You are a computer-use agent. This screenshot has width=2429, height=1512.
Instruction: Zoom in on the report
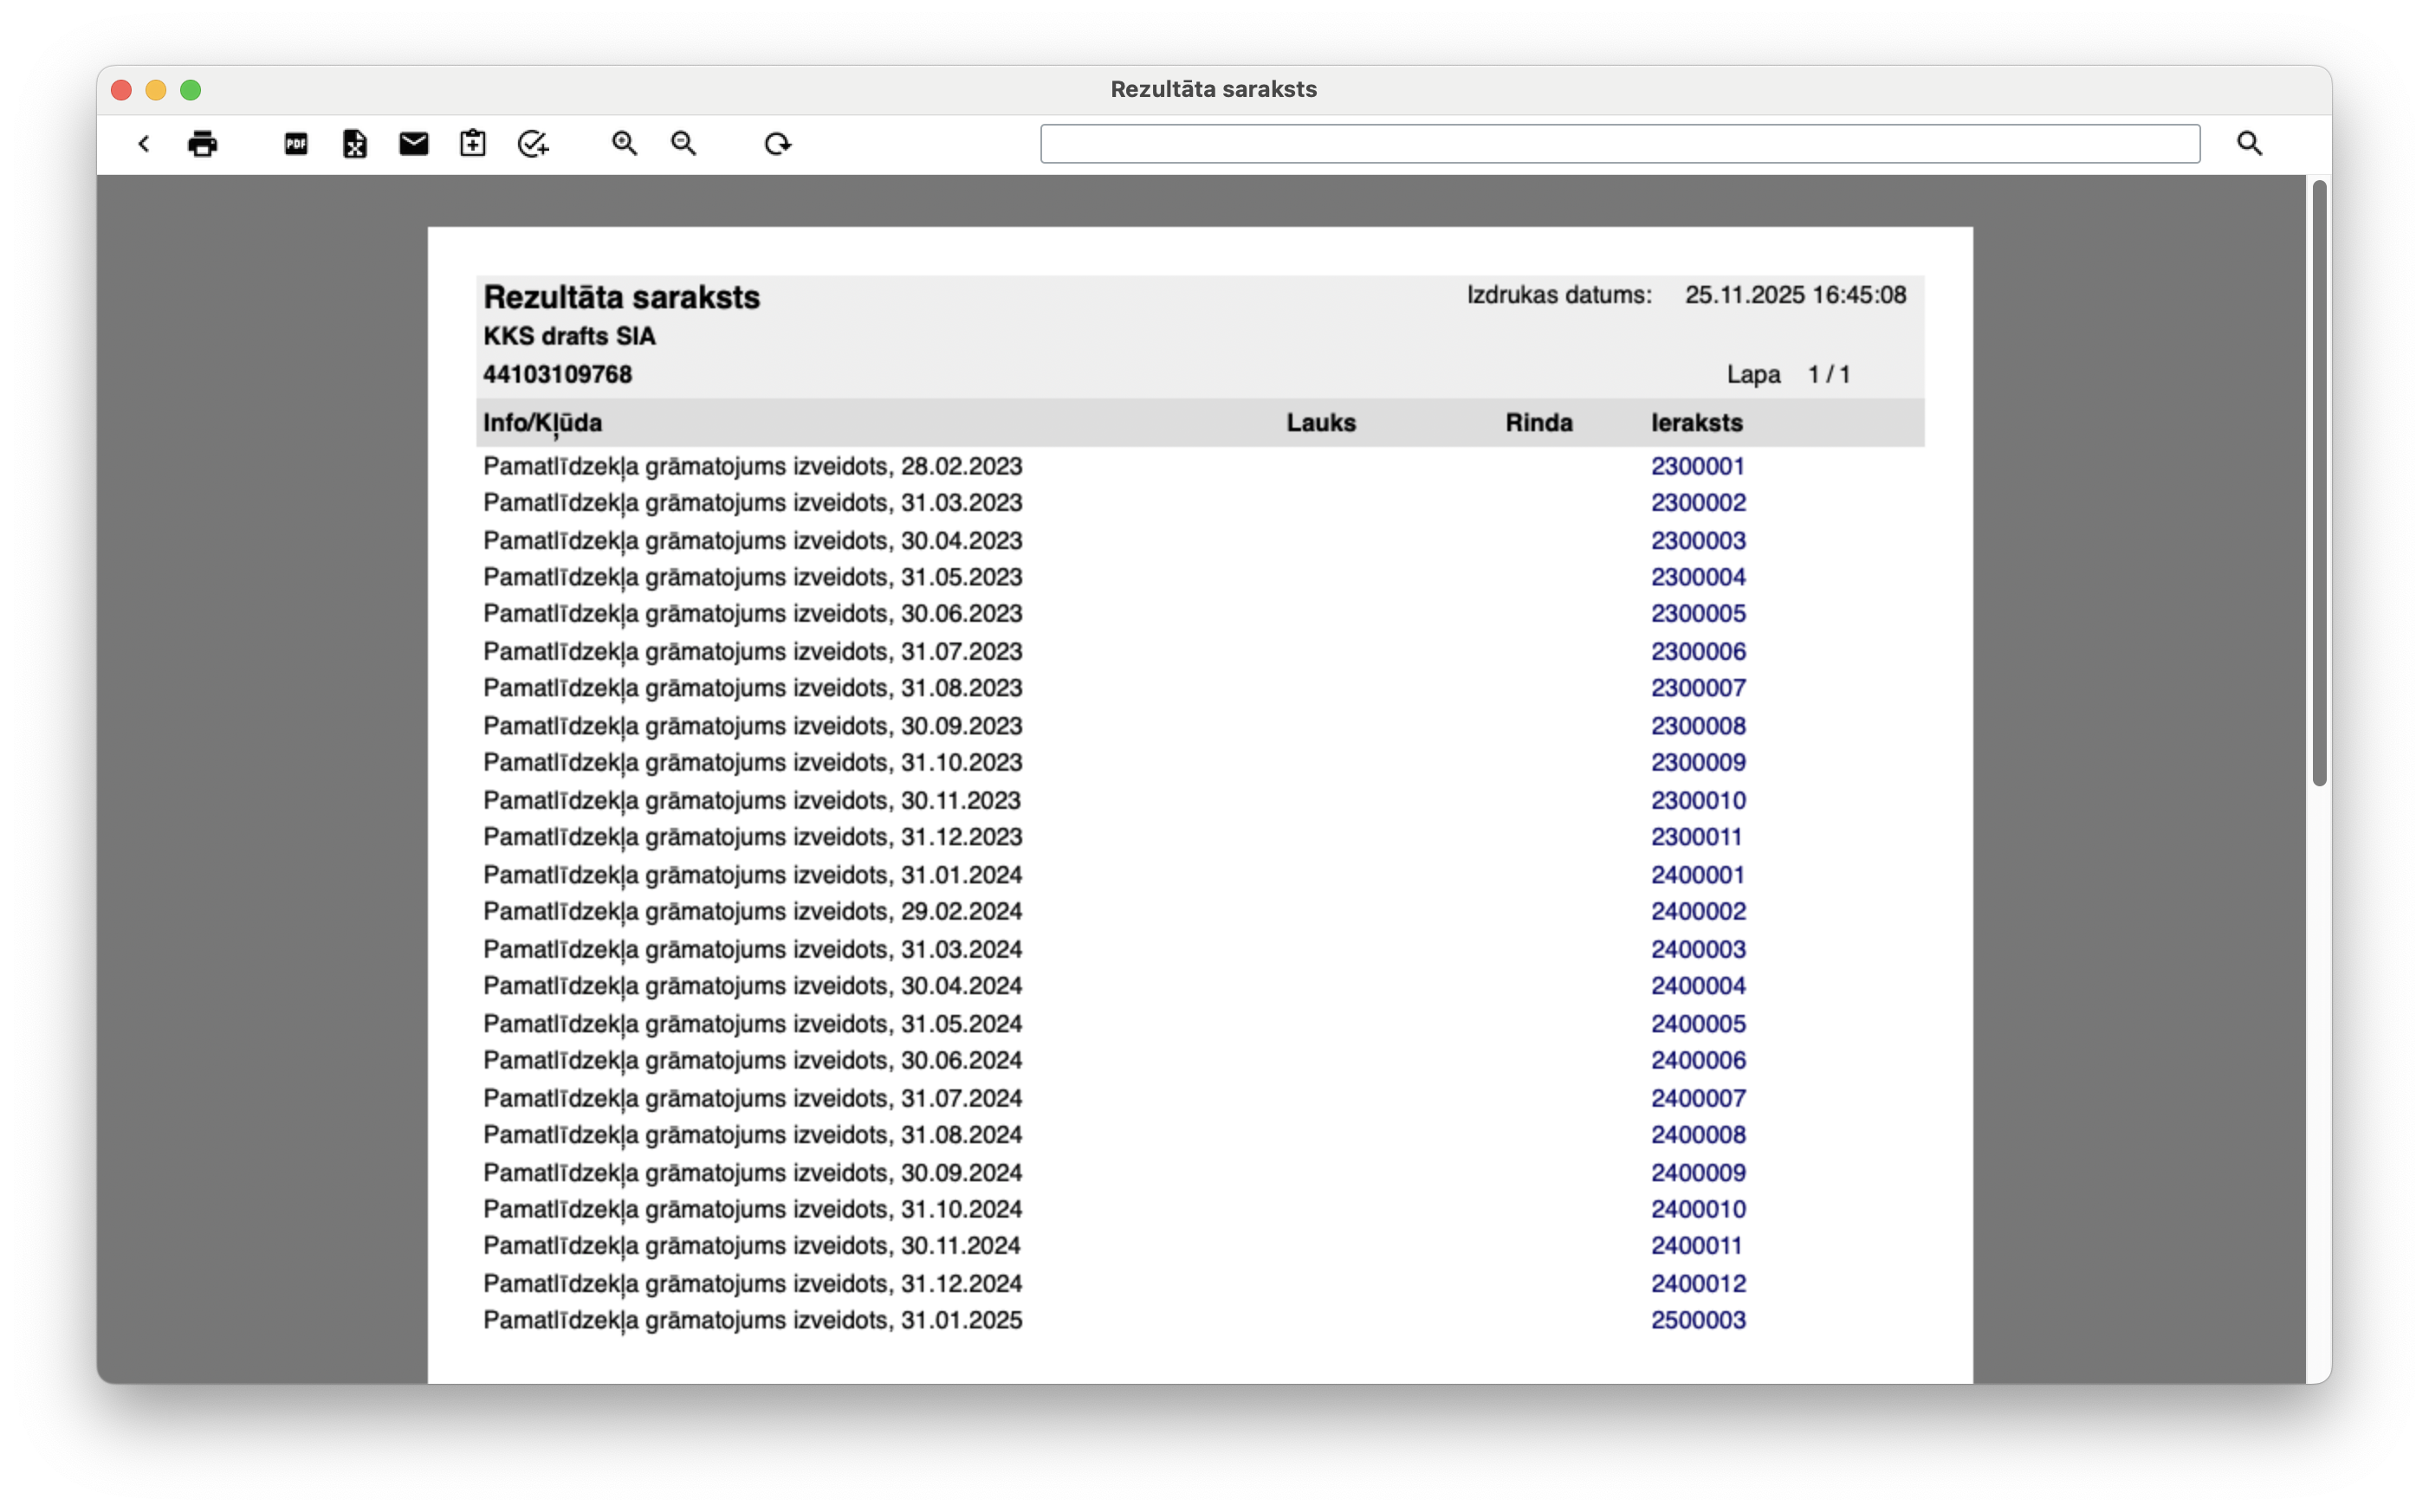pyautogui.click(x=625, y=144)
